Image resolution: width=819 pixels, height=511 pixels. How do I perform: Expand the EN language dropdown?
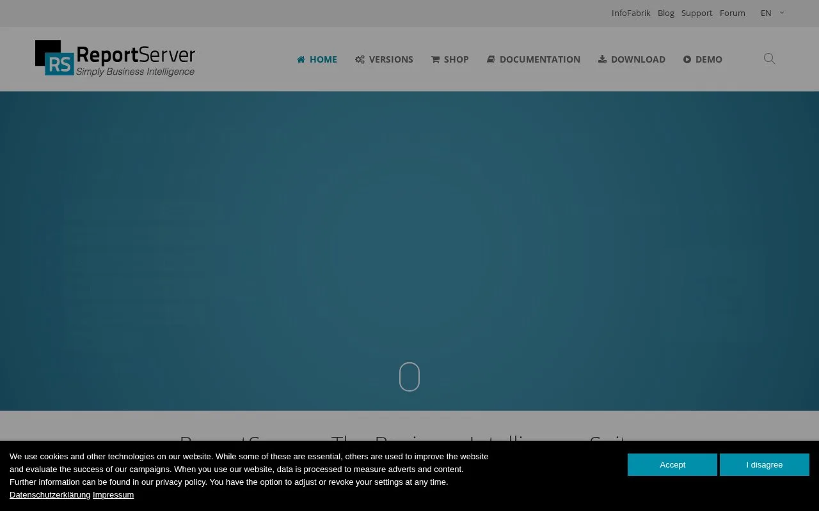[x=772, y=13]
